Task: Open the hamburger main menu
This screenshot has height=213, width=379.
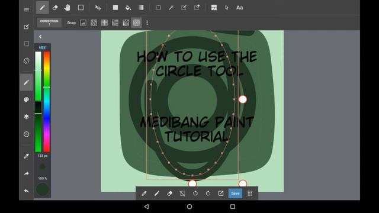Action: point(26,9)
